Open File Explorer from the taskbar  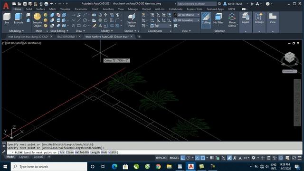169,167
